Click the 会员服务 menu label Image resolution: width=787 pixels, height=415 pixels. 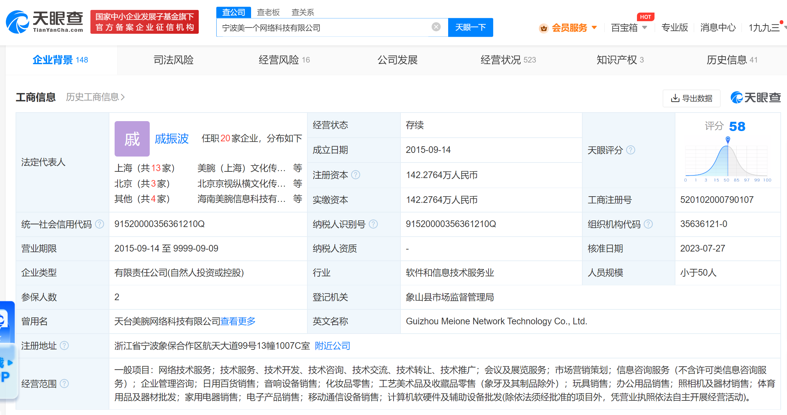(x=569, y=27)
